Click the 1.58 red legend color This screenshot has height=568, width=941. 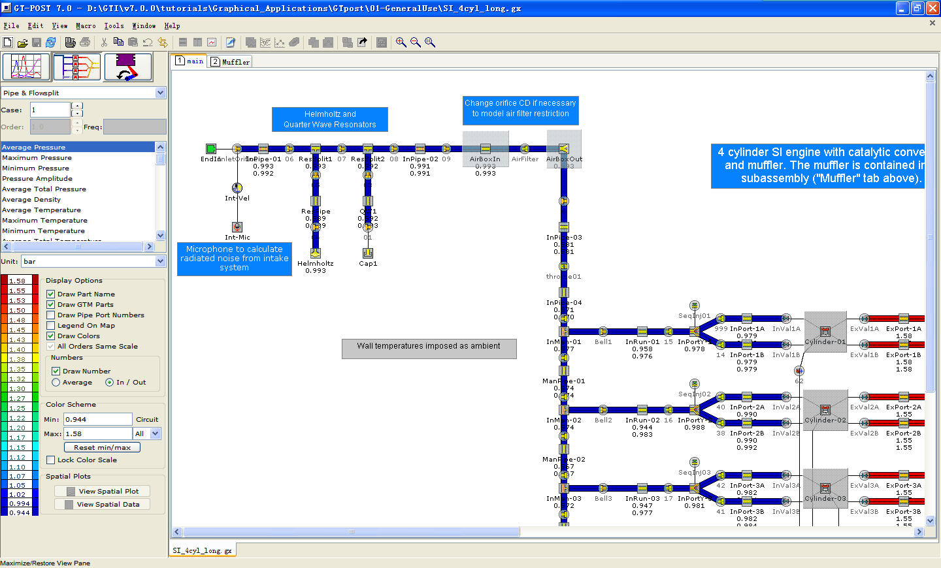point(20,281)
